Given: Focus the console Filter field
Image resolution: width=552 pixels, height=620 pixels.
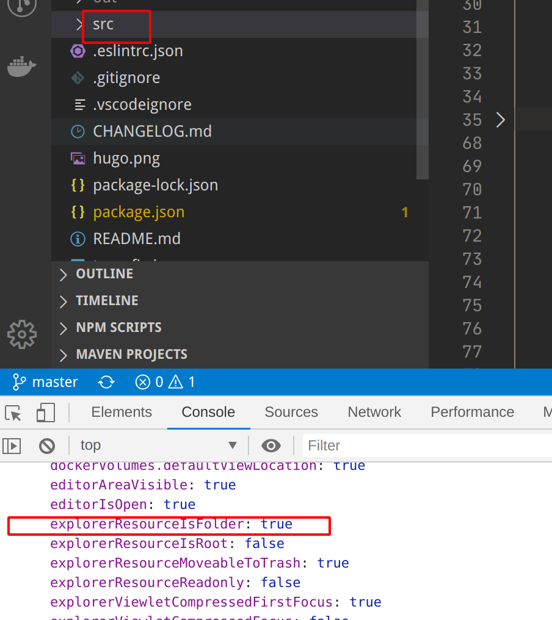Looking at the screenshot, I should tap(427, 445).
